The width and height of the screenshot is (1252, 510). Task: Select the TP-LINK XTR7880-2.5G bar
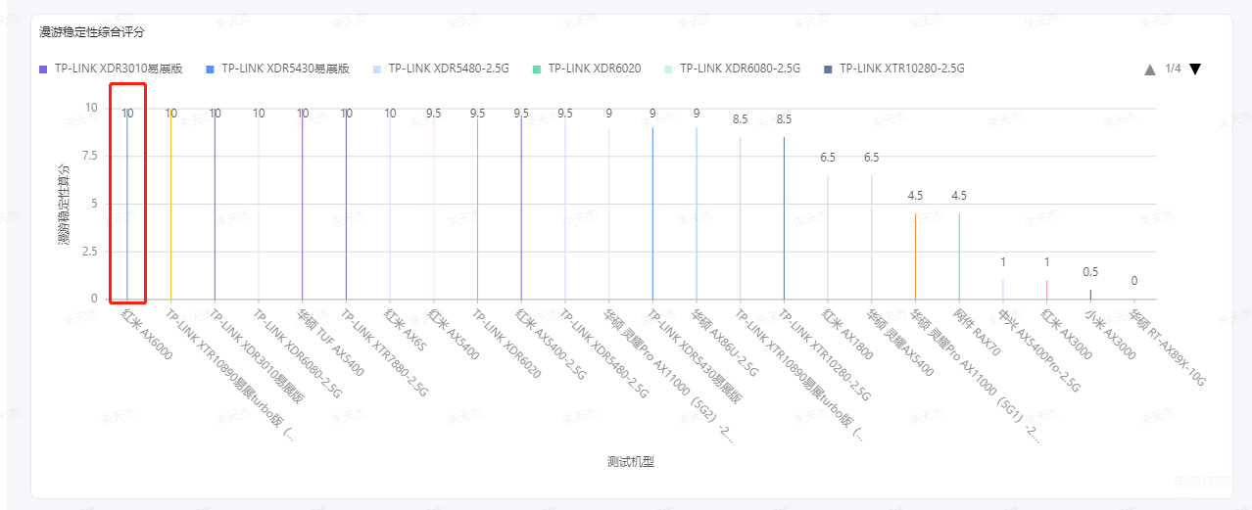(346, 203)
